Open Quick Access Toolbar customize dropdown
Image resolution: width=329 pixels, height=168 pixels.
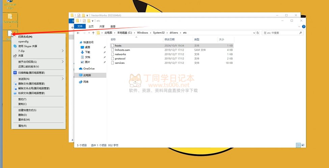(x=92, y=21)
